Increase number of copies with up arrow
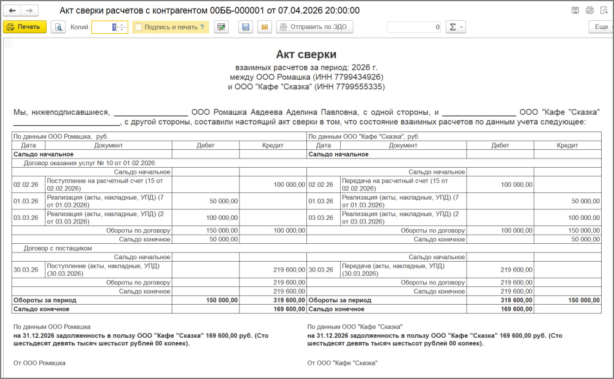The height and width of the screenshot is (379, 614). coord(122,25)
